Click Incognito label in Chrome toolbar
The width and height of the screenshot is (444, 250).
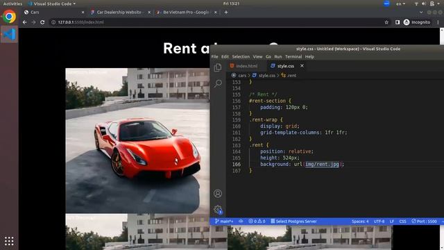pyautogui.click(x=421, y=22)
